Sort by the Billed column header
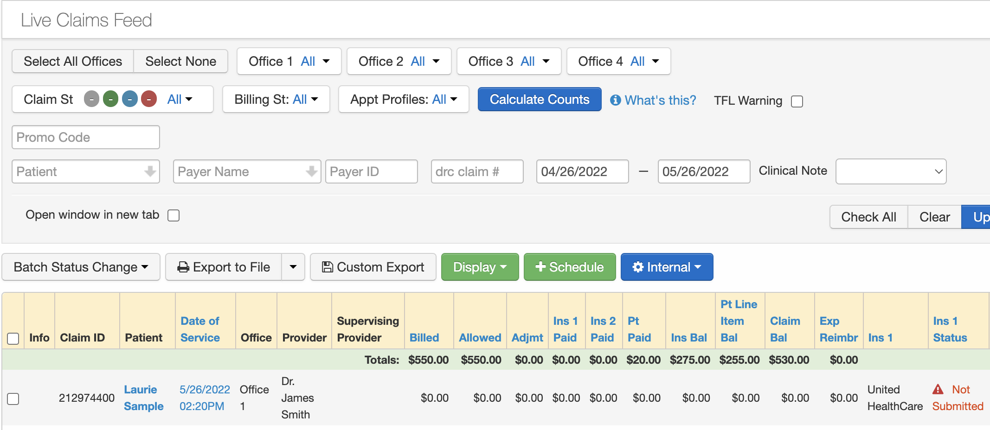Image resolution: width=990 pixels, height=430 pixels. pyautogui.click(x=424, y=338)
